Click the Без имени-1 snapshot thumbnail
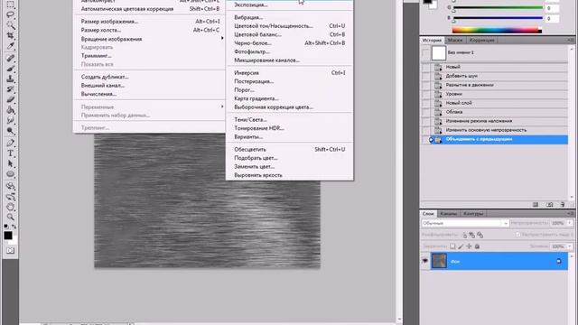 [x=438, y=53]
